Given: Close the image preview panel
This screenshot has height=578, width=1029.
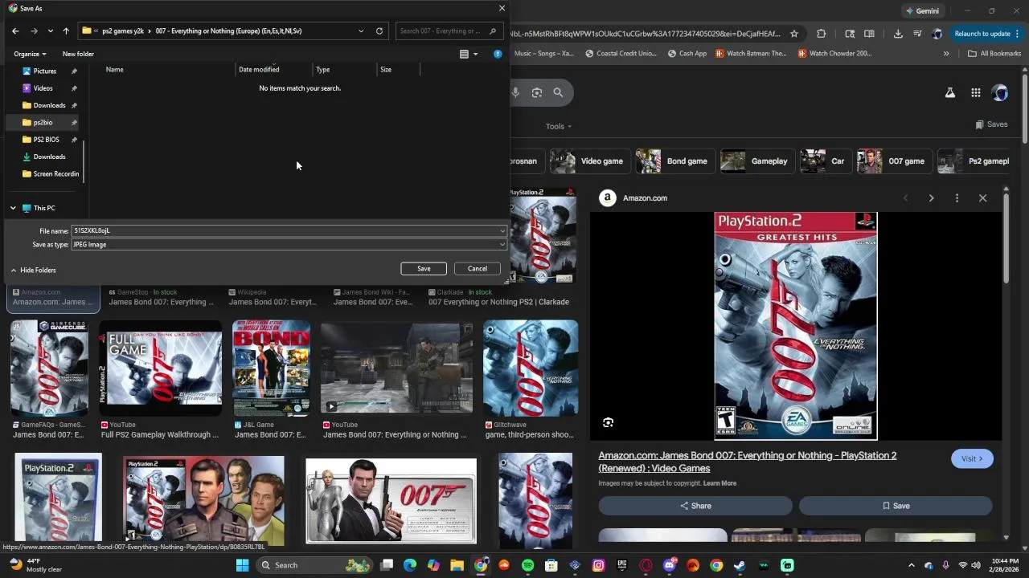Looking at the screenshot, I should click(x=982, y=198).
